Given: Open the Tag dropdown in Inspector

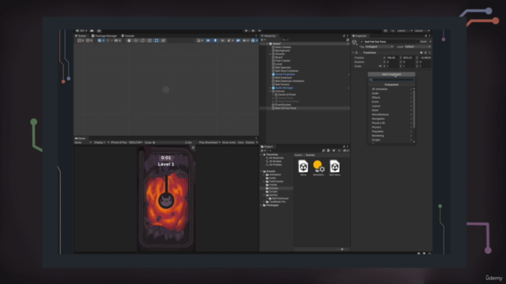Looking at the screenshot, I should 379,47.
